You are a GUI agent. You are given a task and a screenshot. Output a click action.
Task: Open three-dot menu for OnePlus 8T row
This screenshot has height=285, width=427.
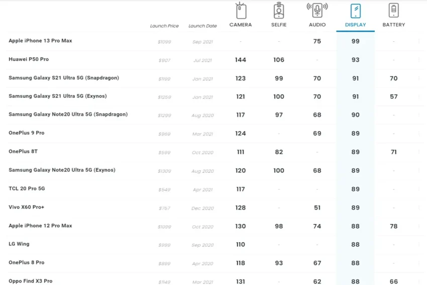419,152
